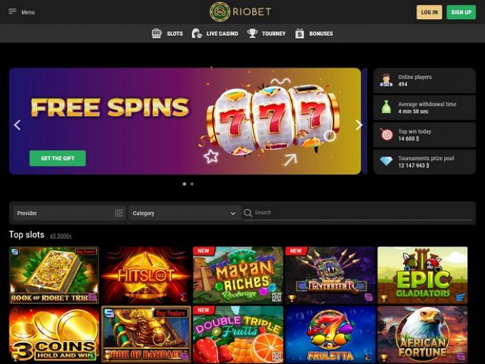Focus the Search games input field
The height and width of the screenshot is (364, 485).
click(358, 213)
